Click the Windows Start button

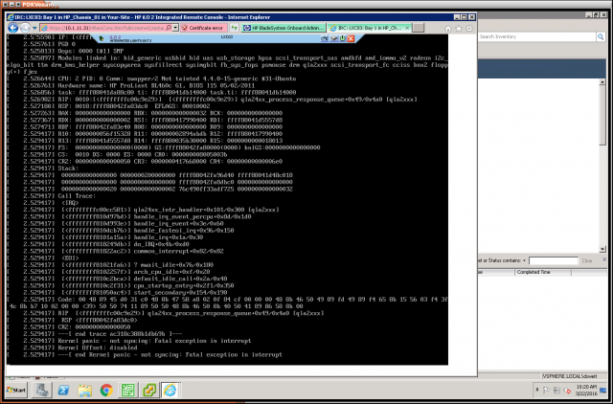click(x=16, y=391)
